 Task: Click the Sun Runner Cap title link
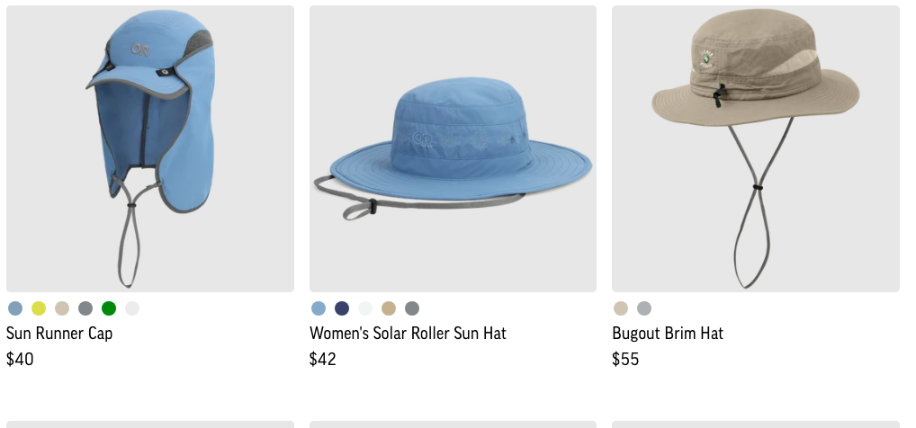[59, 334]
